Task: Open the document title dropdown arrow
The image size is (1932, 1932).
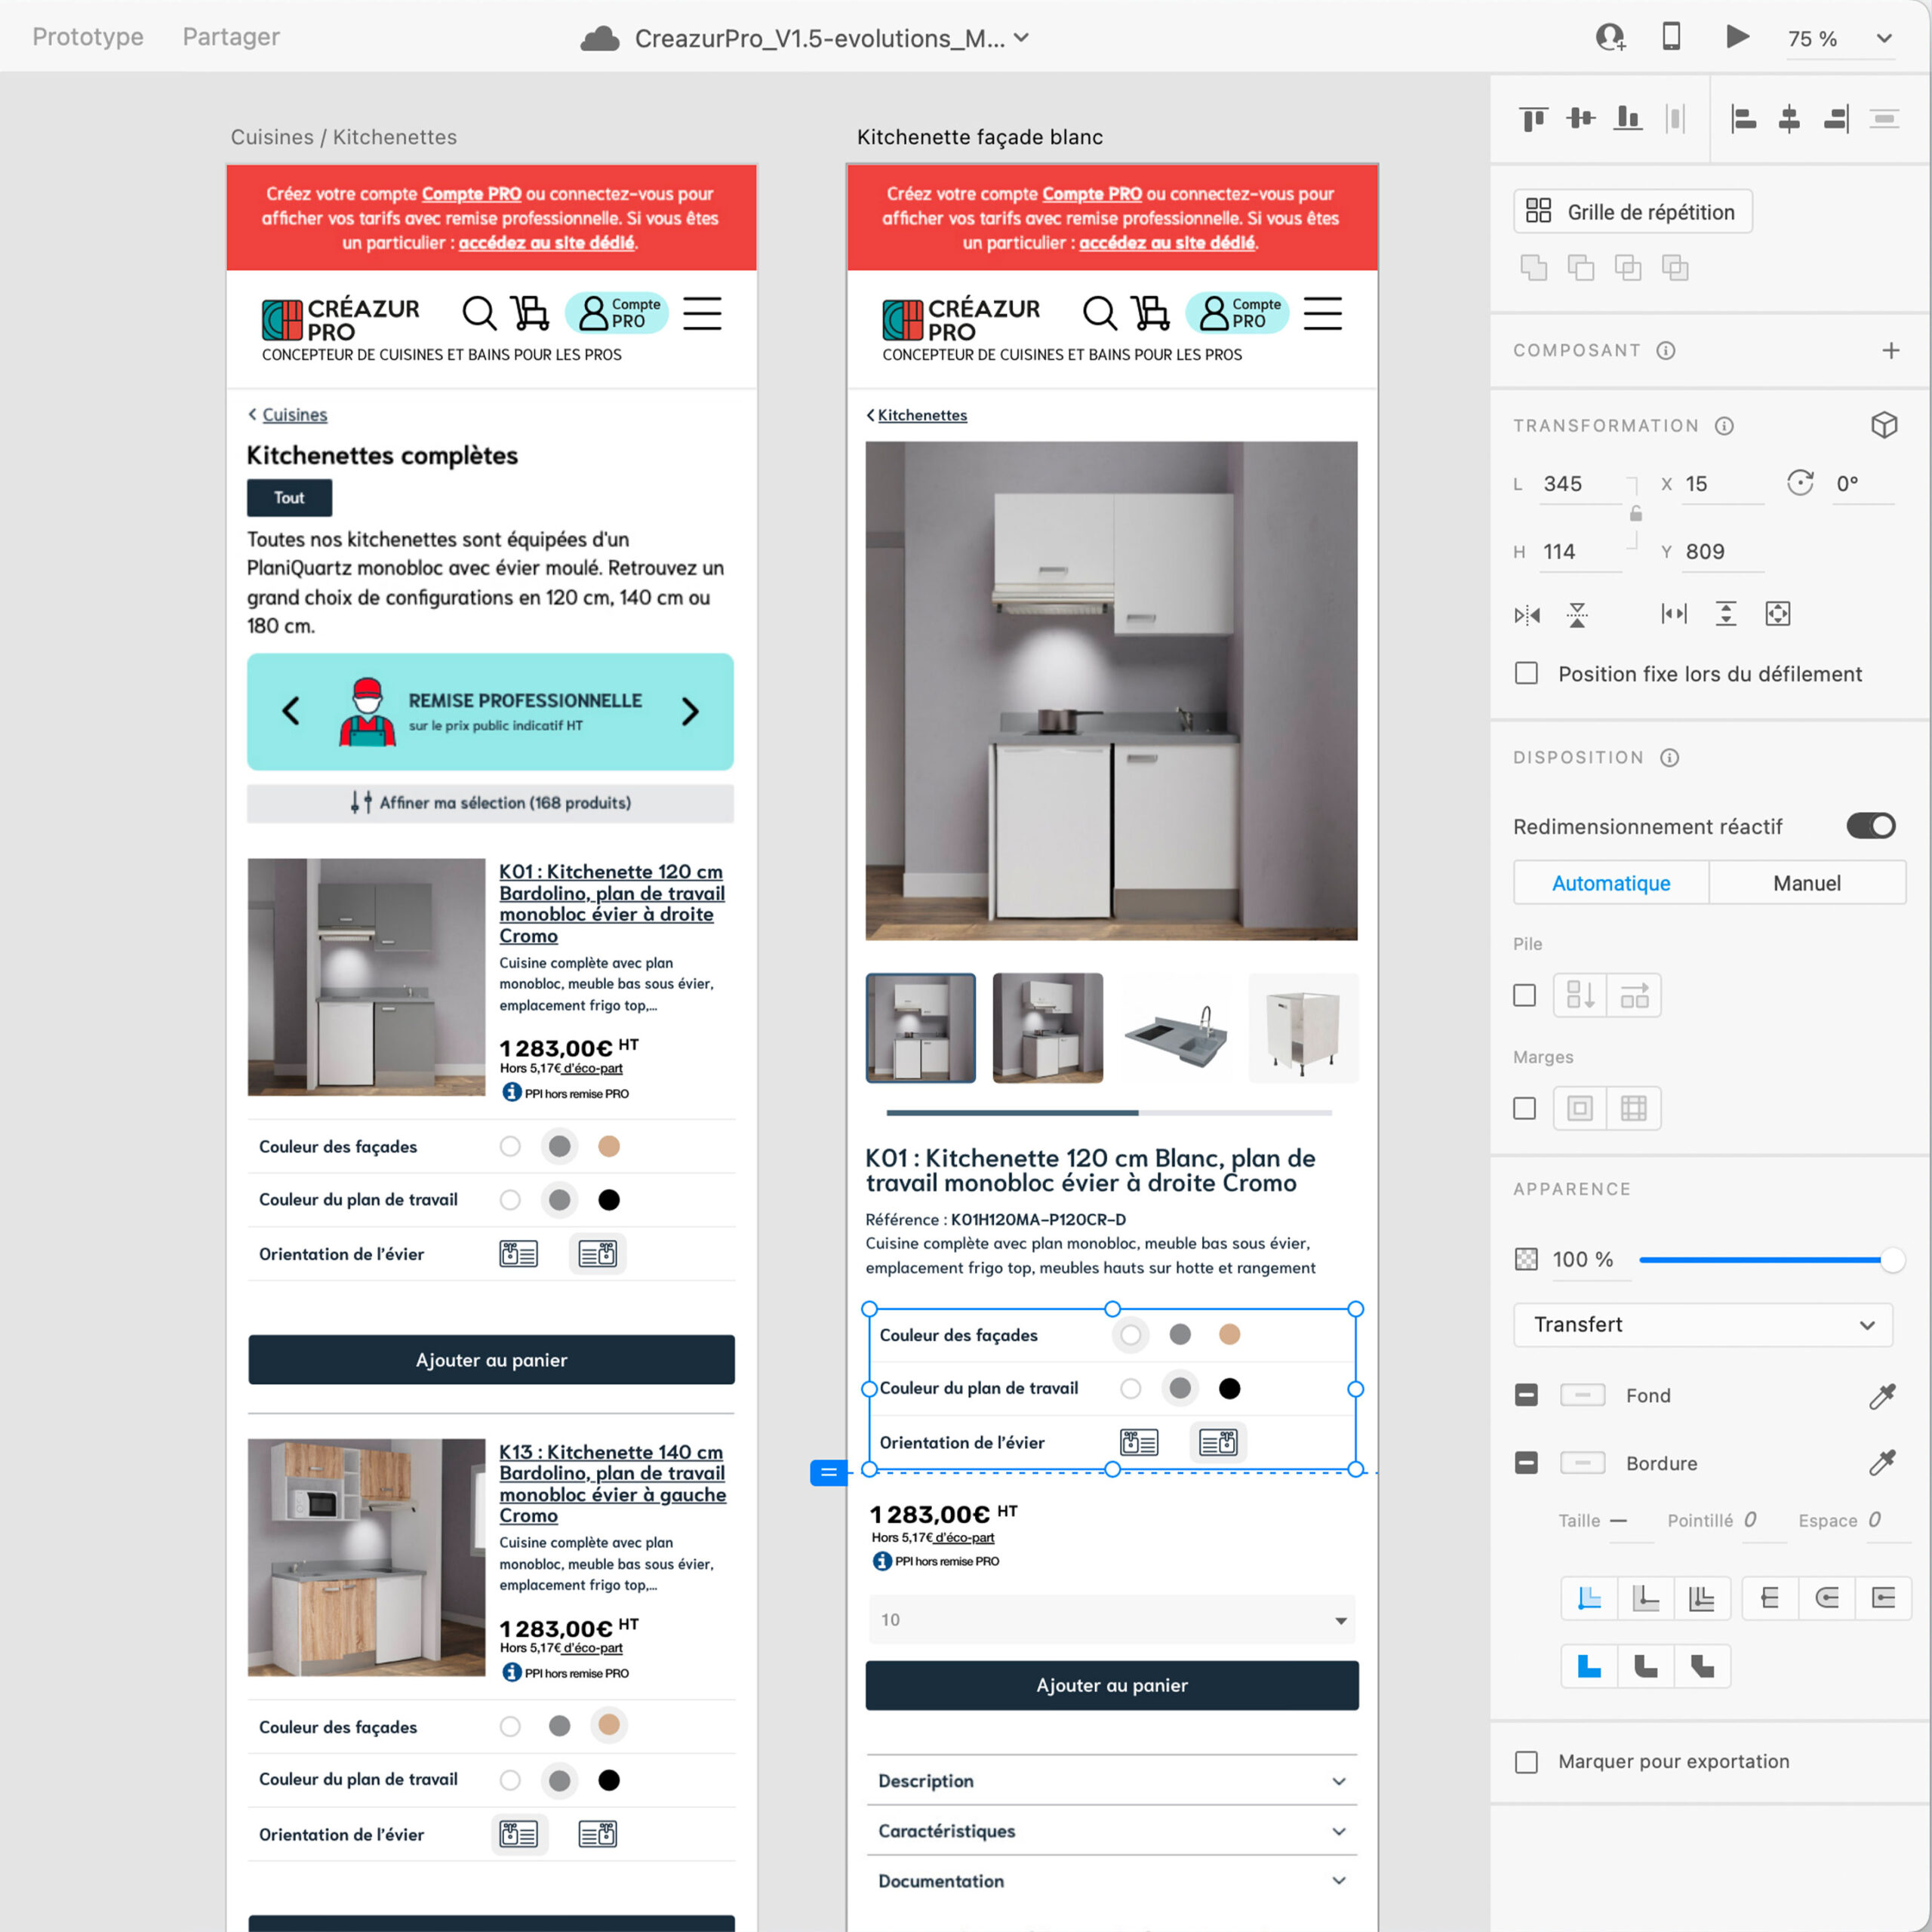Action: coord(1021,38)
